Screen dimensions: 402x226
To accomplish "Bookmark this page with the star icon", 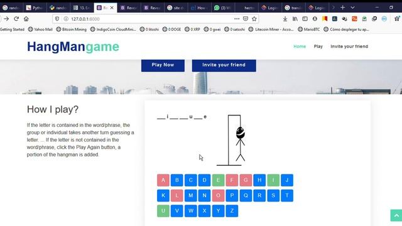I will coord(254,19).
